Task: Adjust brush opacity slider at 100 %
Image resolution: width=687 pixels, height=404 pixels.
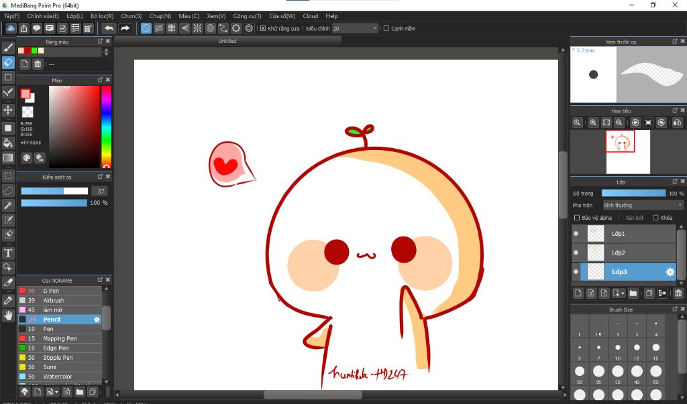Action: (54, 203)
